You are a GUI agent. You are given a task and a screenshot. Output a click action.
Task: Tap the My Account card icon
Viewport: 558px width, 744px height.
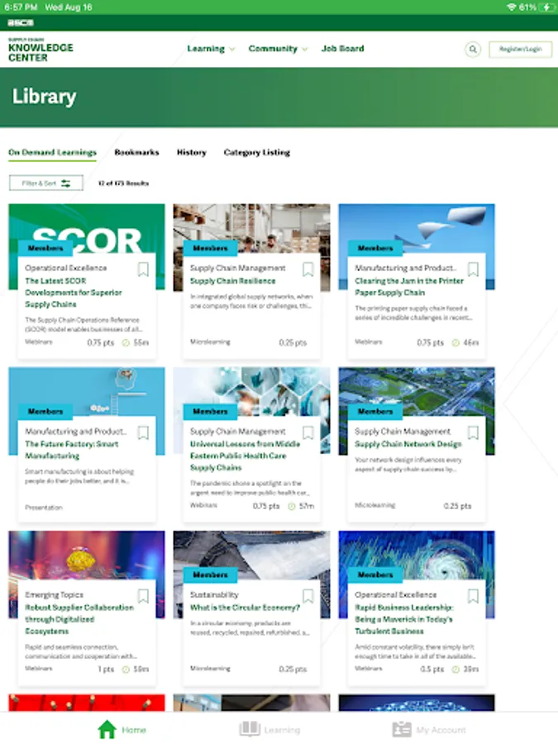(x=402, y=729)
